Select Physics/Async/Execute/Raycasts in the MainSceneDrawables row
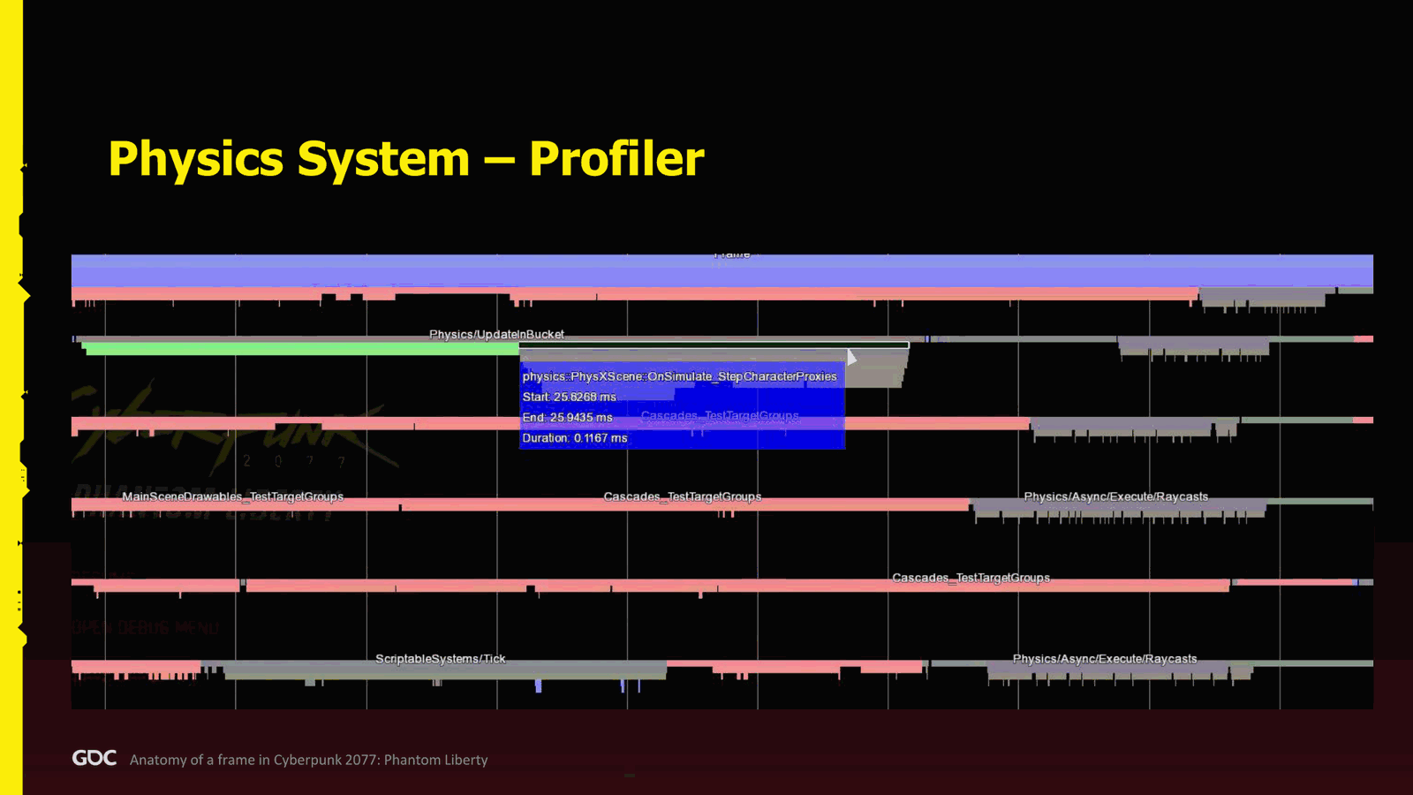 (1115, 496)
